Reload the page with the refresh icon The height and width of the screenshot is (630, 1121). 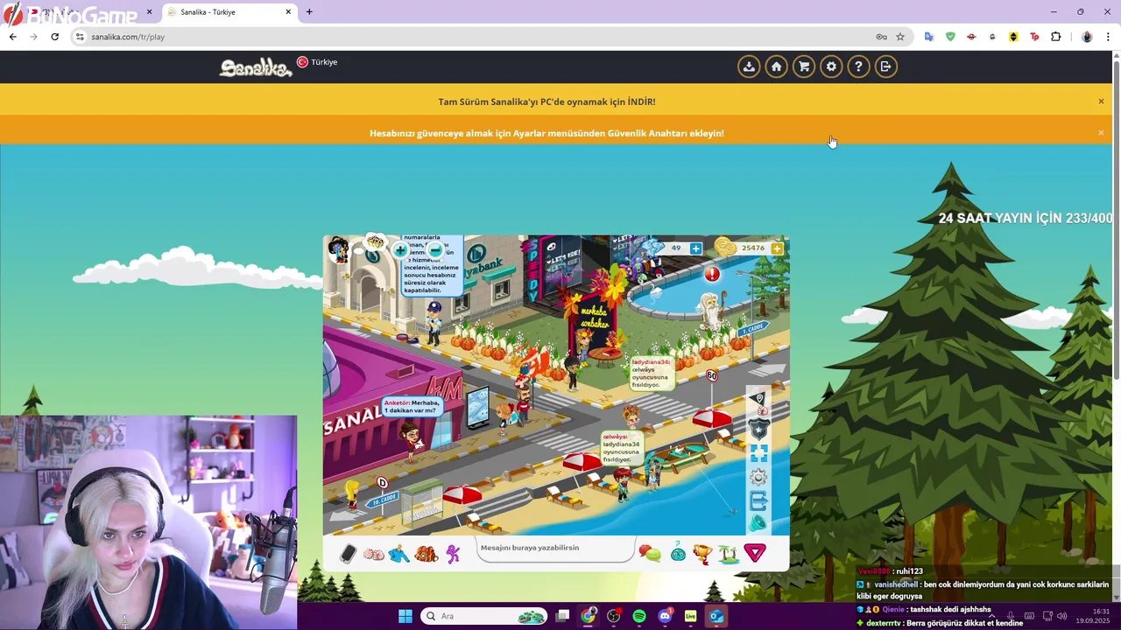pyautogui.click(x=54, y=37)
